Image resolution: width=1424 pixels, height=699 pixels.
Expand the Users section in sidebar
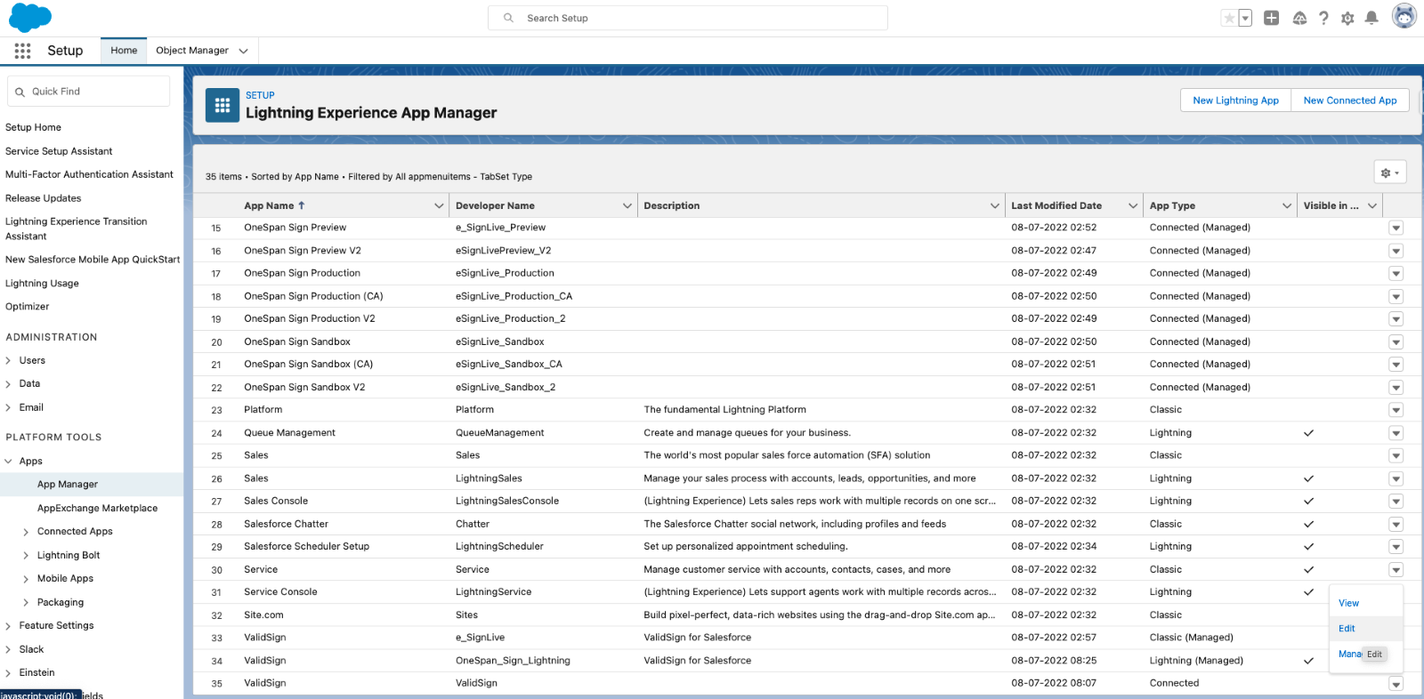point(8,360)
